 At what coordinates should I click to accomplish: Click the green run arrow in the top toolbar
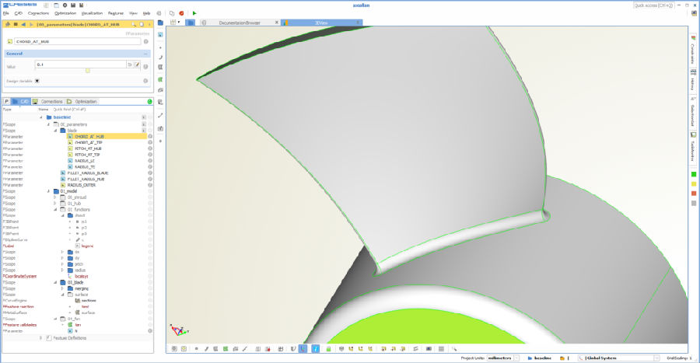tap(194, 13)
